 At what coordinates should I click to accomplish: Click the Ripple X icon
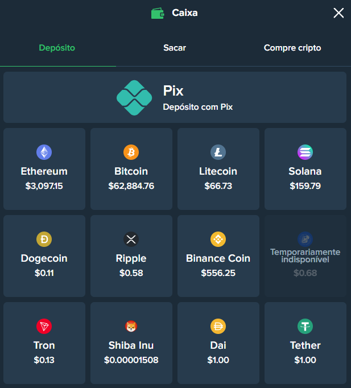[131, 239]
